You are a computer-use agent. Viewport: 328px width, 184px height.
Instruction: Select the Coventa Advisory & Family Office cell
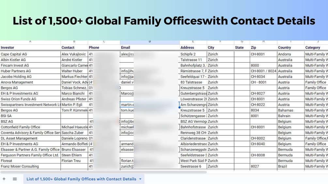[30, 133]
